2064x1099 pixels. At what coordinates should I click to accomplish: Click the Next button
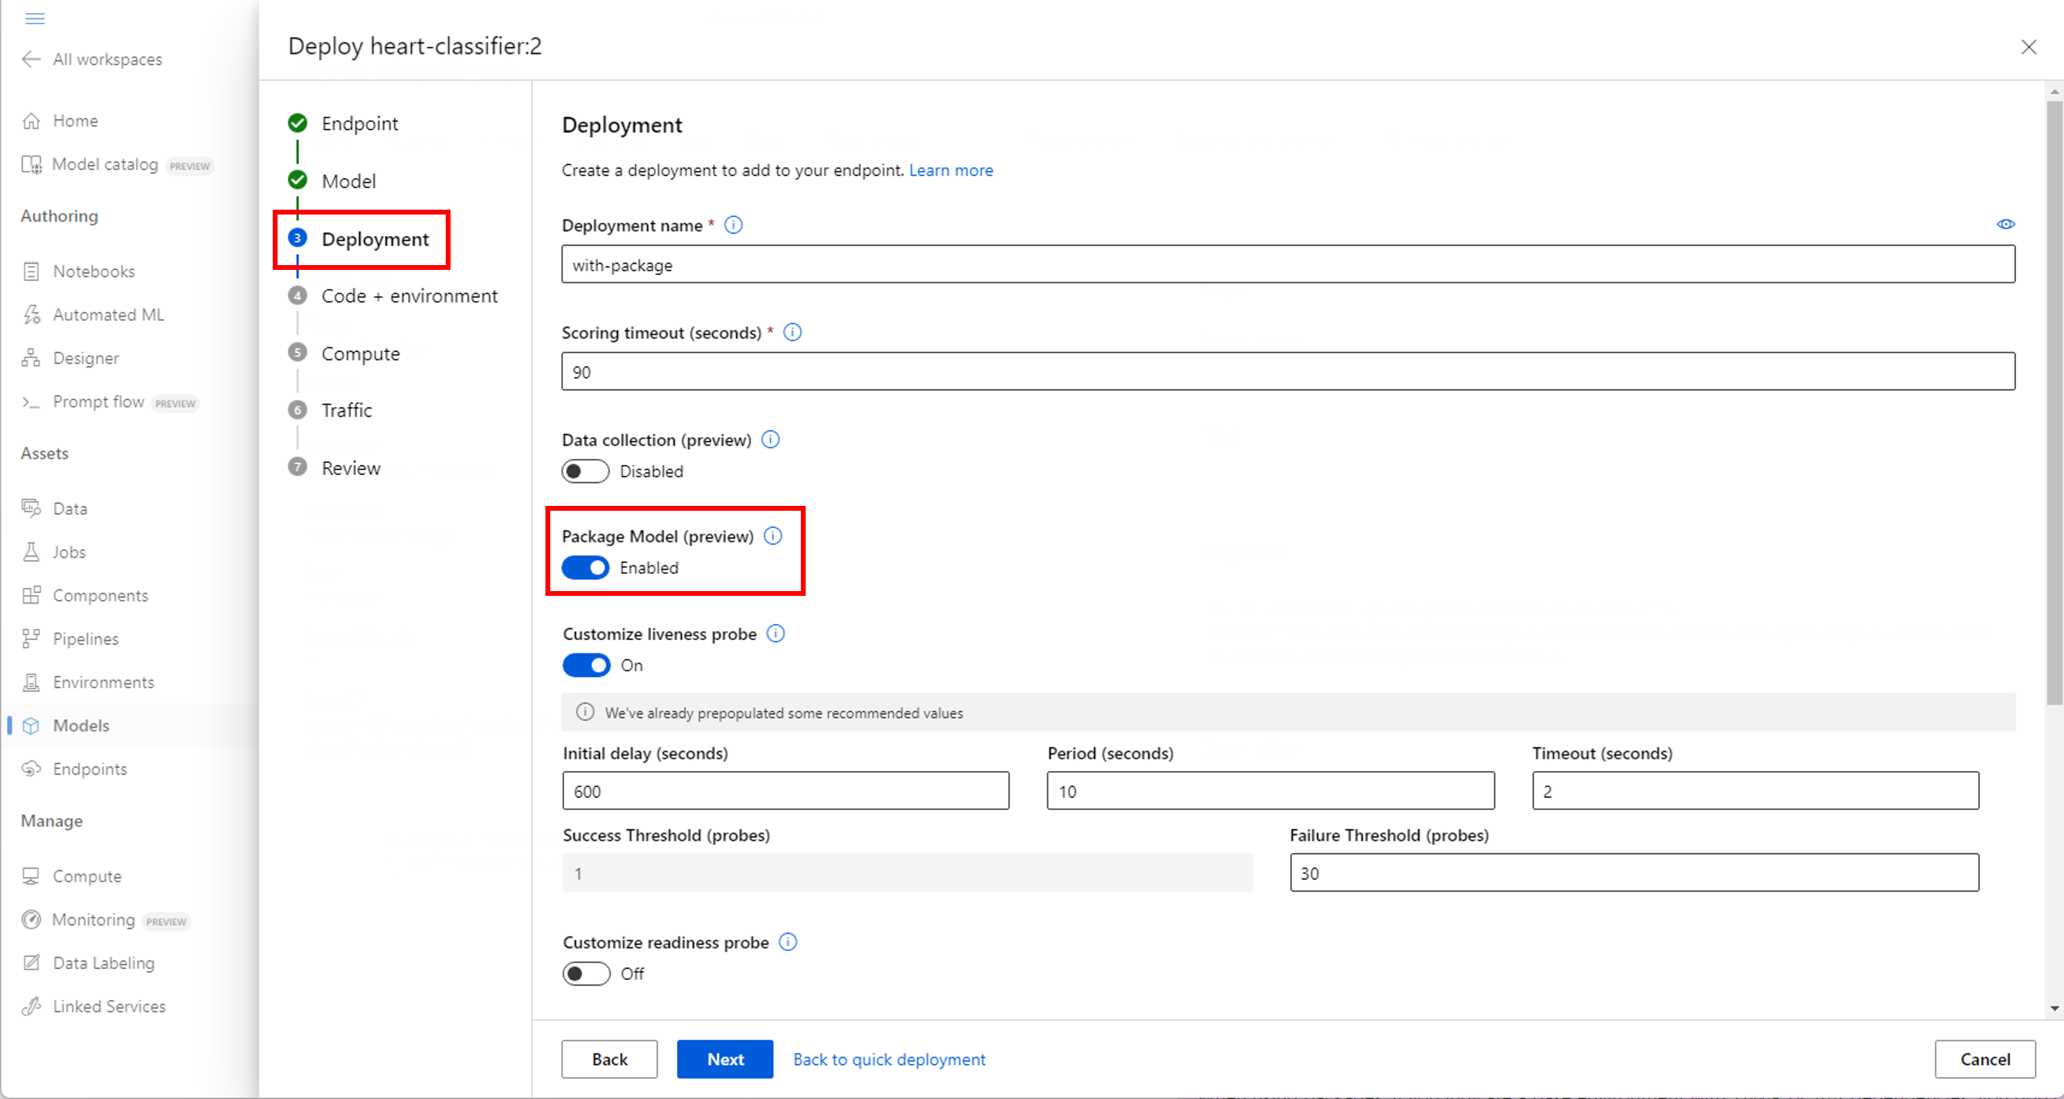point(726,1058)
